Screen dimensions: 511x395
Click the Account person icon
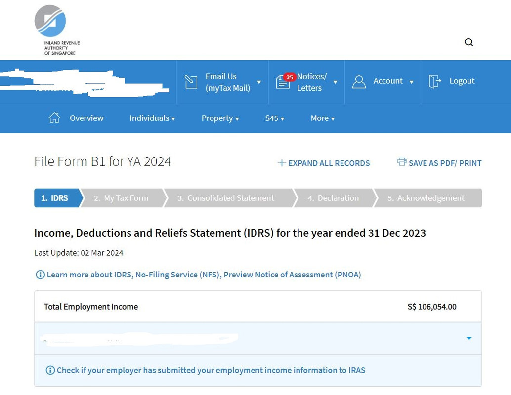point(359,82)
